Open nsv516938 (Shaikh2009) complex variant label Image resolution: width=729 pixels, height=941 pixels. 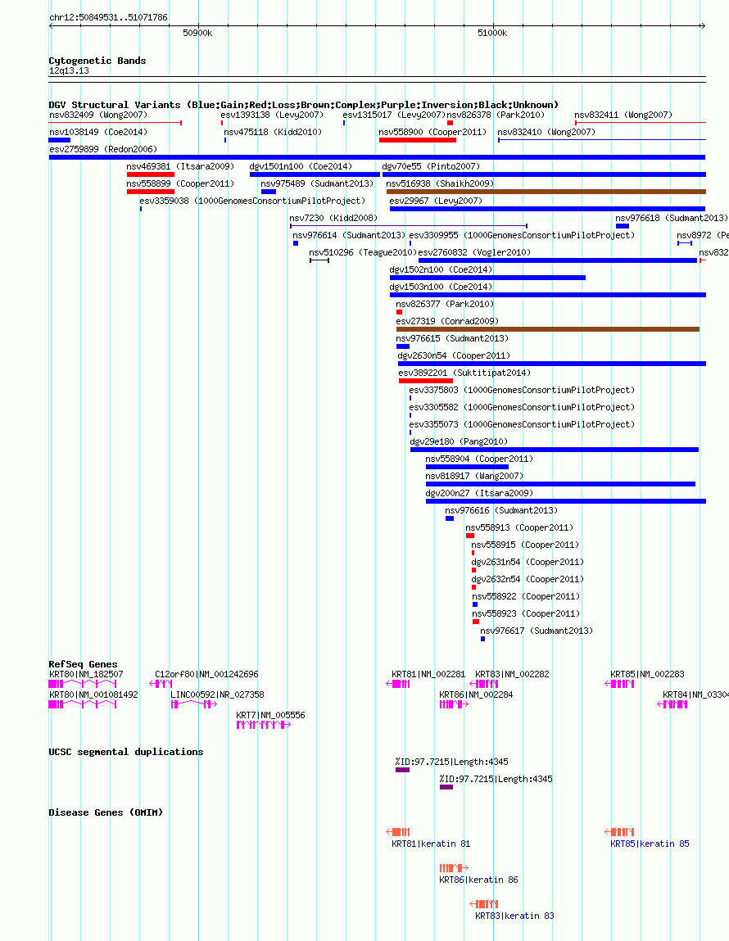[x=440, y=184]
